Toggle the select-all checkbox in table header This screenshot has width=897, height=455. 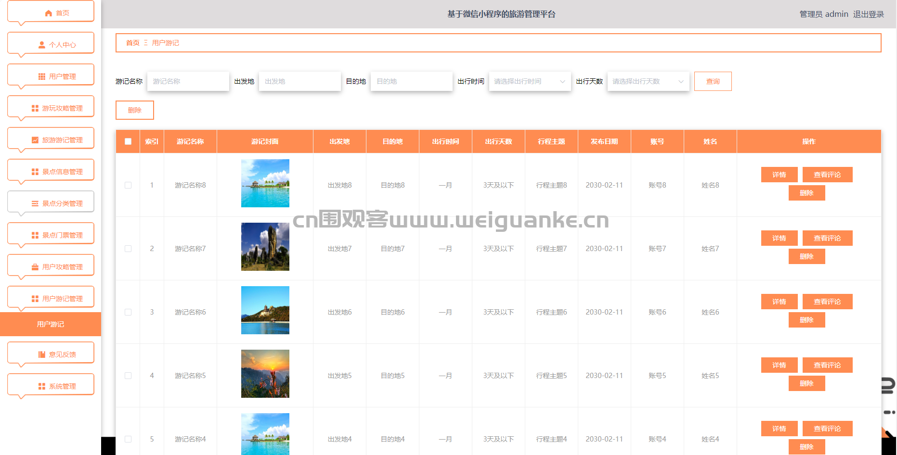point(128,141)
